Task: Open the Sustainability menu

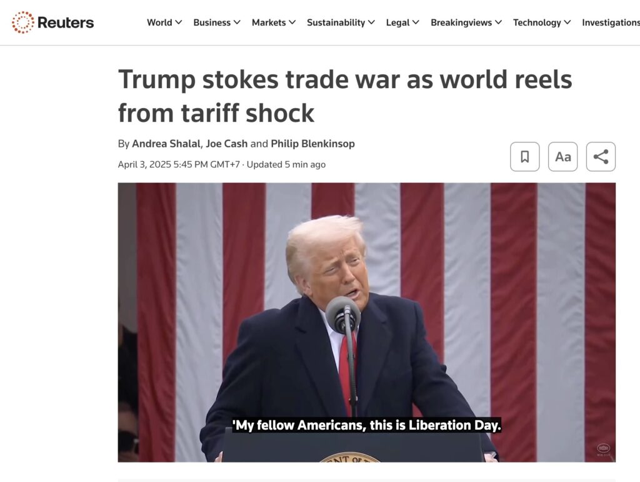Action: [341, 22]
